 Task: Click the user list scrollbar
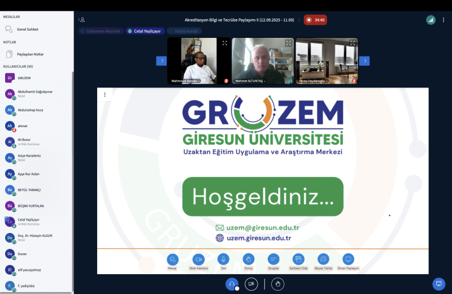coord(73,113)
